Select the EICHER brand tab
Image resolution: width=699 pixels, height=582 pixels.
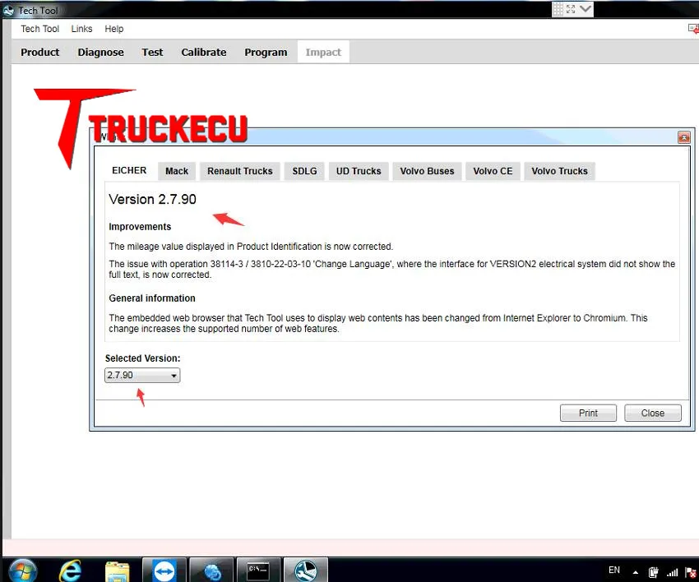point(129,171)
